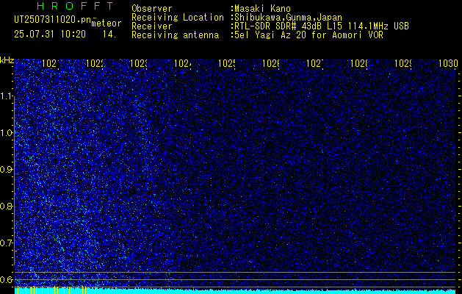Click the date-time text 25.07.31 10:20
462x294 pixels.
[50, 35]
